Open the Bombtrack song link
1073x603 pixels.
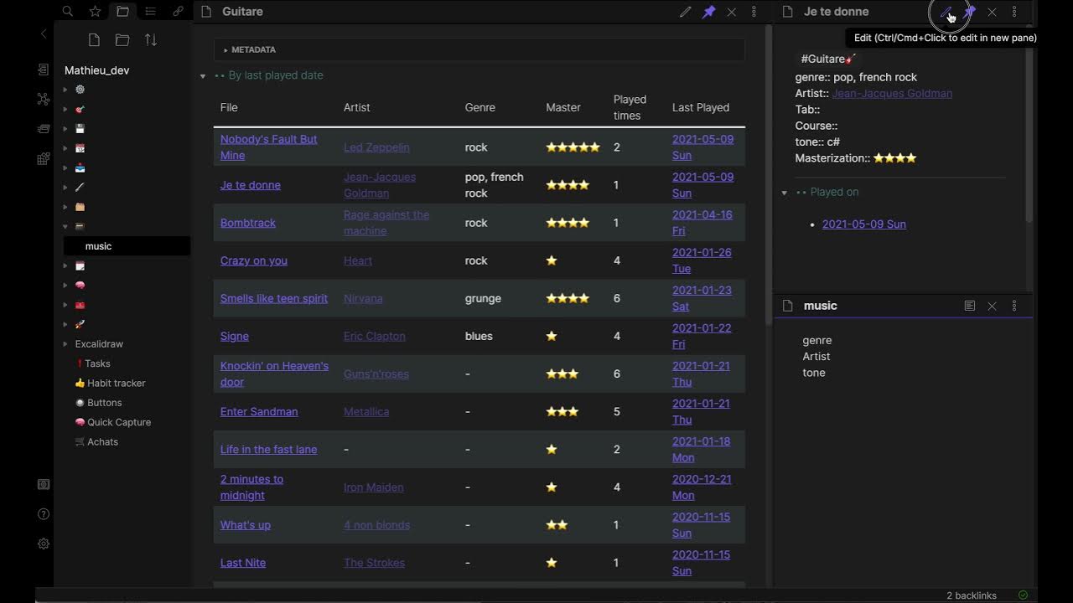[248, 223]
